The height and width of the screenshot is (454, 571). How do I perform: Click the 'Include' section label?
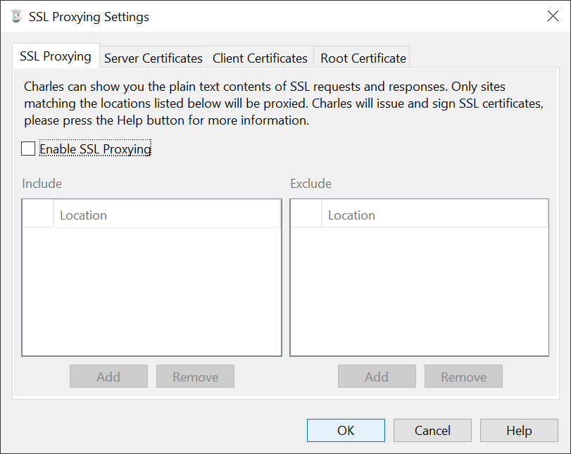tap(42, 184)
